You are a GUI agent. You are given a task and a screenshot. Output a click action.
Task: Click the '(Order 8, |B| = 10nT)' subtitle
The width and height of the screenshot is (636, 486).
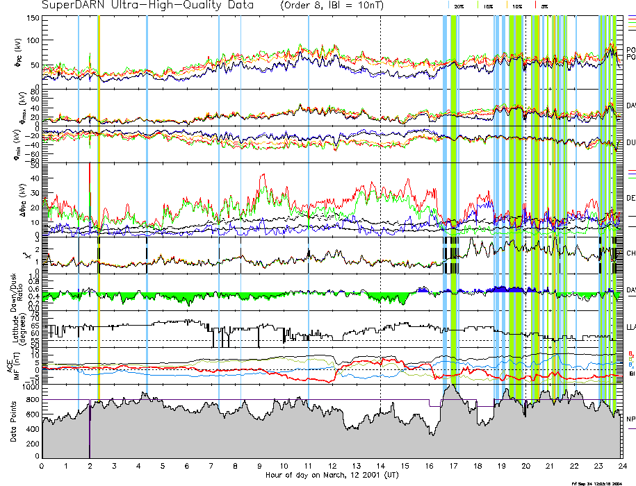pyautogui.click(x=332, y=6)
